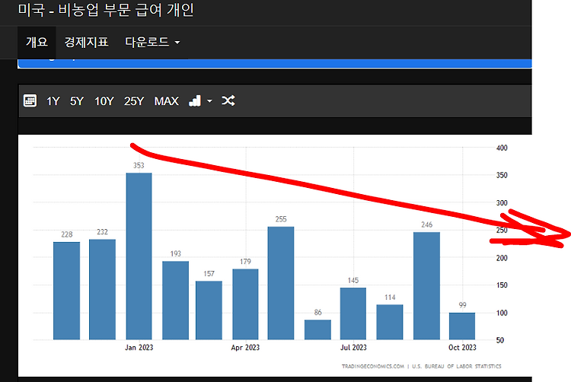Click the 400 y-axis value
Screen dimensions: 571x382
[x=502, y=148]
